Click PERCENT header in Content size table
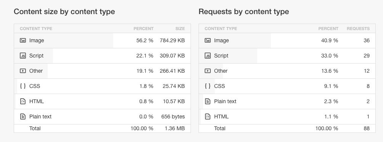 [x=143, y=29]
